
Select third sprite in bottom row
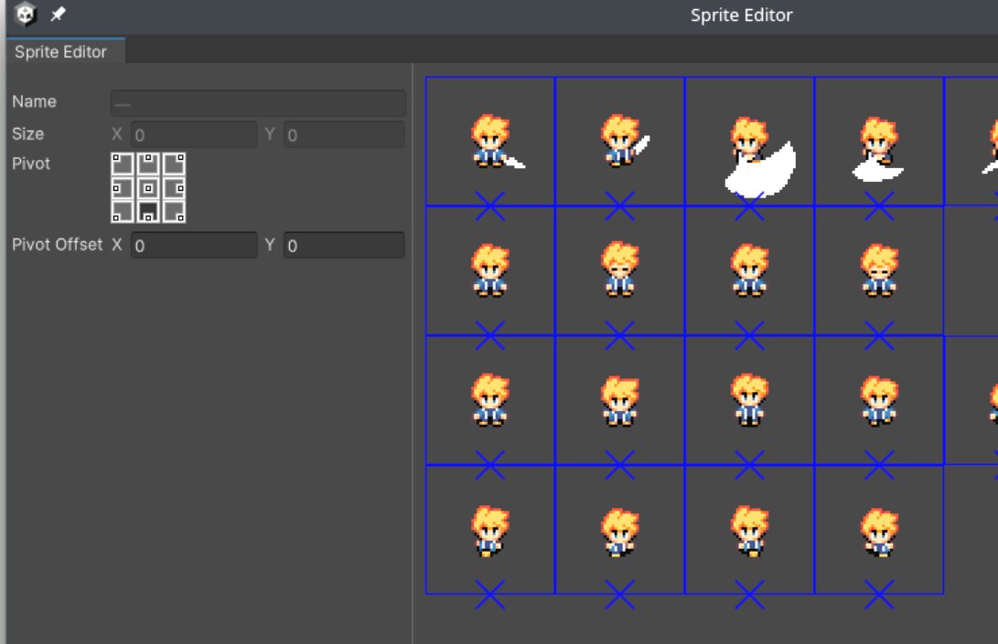coord(750,530)
